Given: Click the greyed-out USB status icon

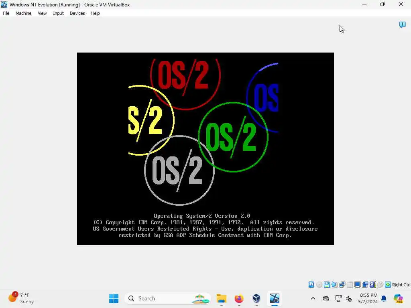Looking at the screenshot, I should click(350, 285).
